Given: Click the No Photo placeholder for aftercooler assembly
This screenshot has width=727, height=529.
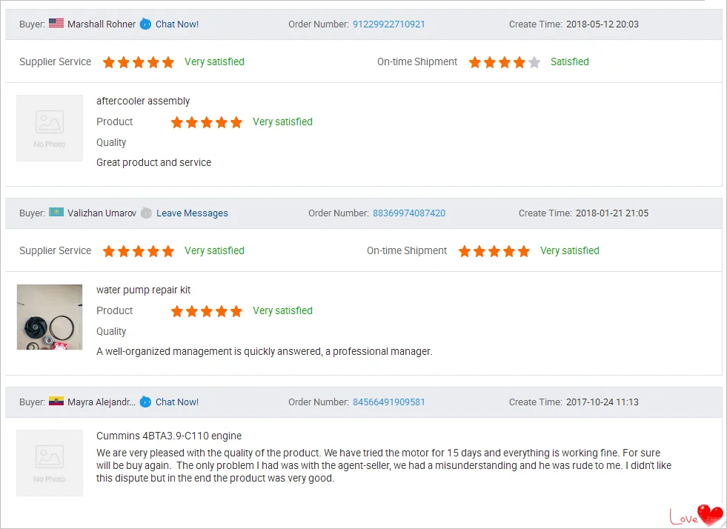Looking at the screenshot, I should click(x=50, y=128).
